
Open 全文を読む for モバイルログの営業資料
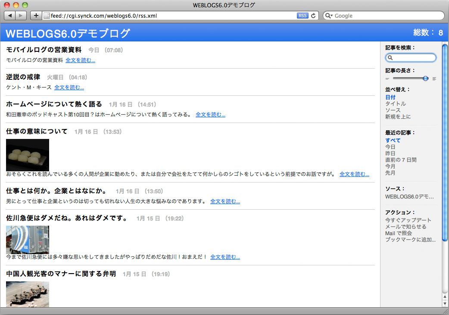[x=81, y=60]
